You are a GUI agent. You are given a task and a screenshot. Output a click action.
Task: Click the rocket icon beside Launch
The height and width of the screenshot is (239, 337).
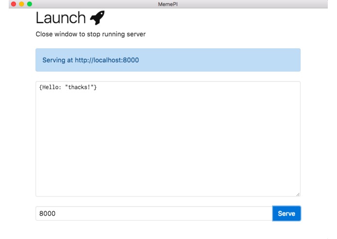click(x=97, y=17)
